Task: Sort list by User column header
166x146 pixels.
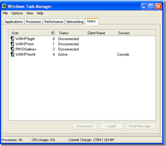Action: [27, 33]
